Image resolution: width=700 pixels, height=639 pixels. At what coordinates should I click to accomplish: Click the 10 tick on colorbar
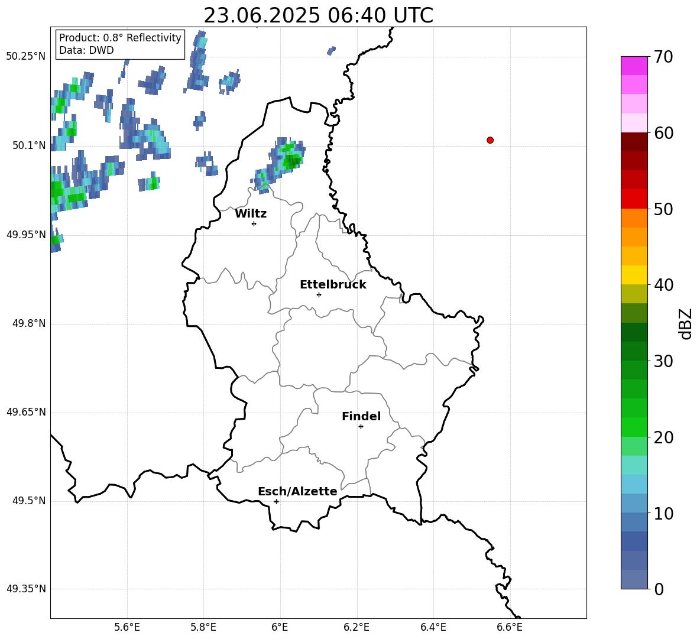tap(663, 513)
